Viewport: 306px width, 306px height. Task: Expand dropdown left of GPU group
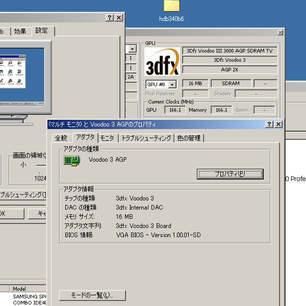(132, 49)
